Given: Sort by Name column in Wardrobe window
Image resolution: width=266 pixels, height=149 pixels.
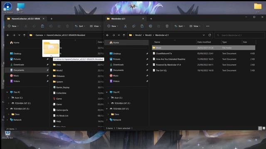Looking at the screenshot, I should [157, 42].
